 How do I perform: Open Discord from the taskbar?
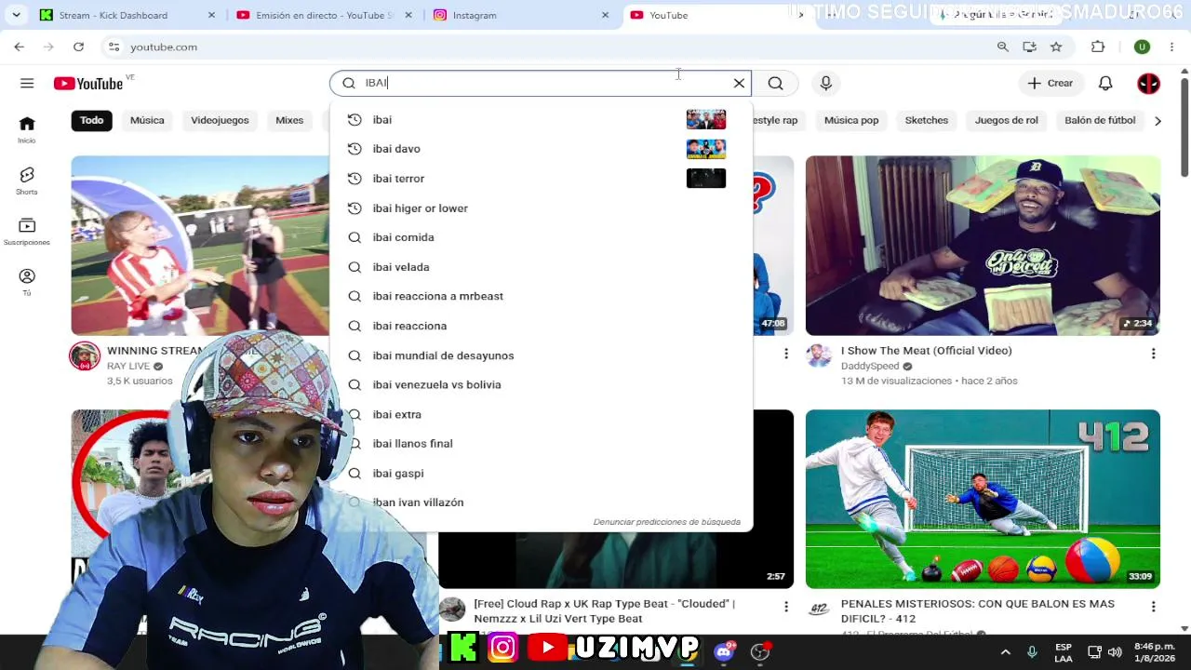coord(724,650)
